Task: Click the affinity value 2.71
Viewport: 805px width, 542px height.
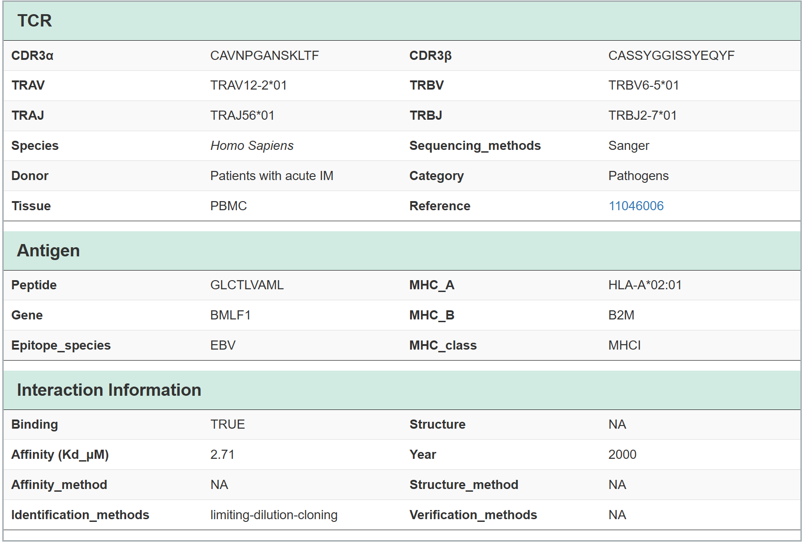Action: point(222,455)
